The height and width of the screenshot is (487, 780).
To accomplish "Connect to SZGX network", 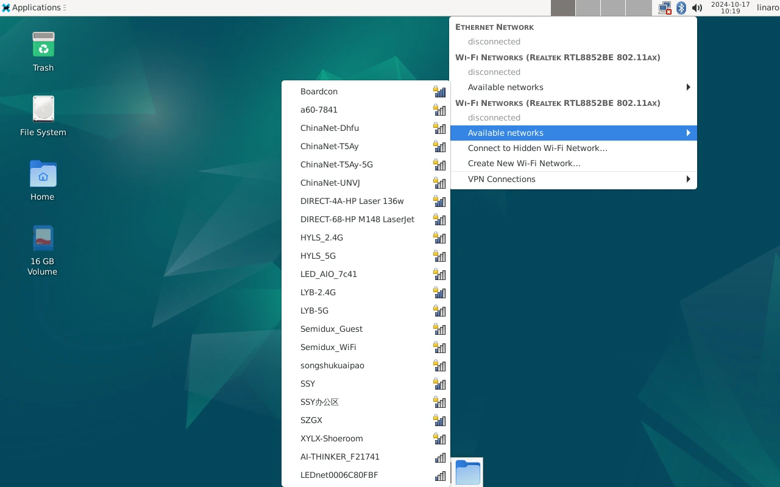I will (x=366, y=420).
